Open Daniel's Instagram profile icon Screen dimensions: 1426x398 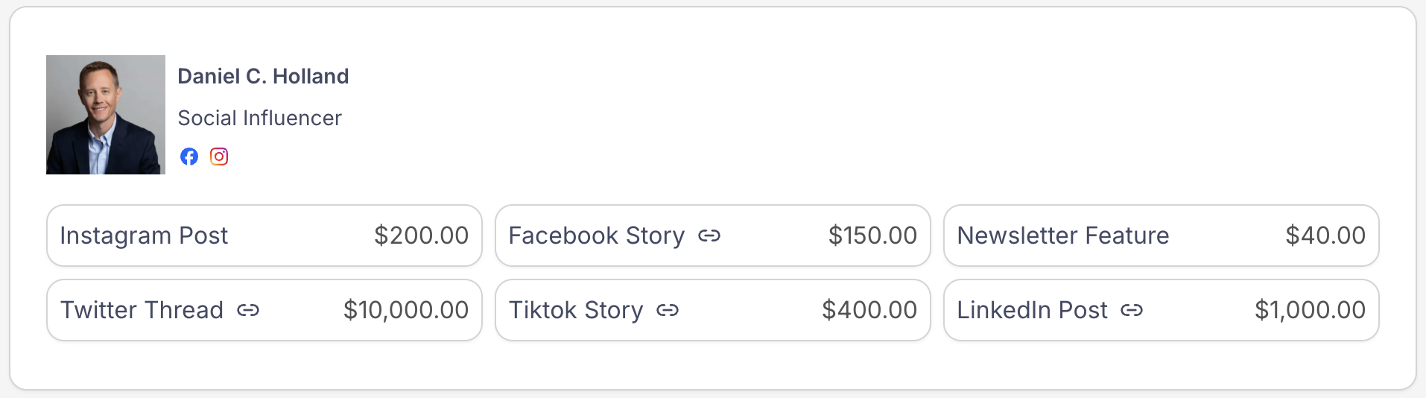219,157
